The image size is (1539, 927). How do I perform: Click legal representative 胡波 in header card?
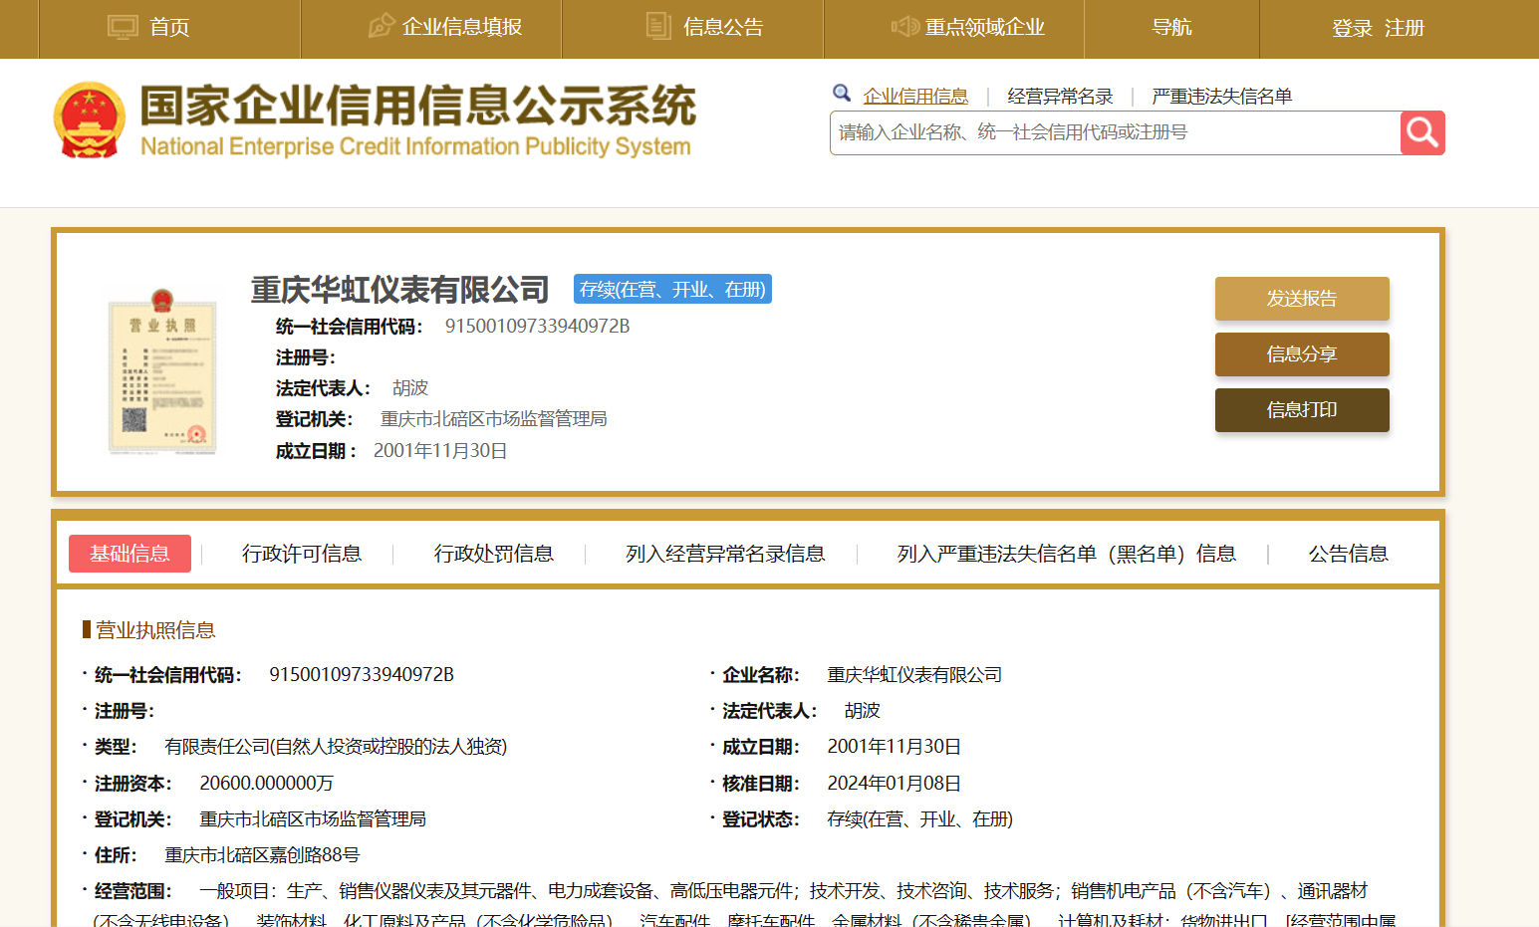410,387
